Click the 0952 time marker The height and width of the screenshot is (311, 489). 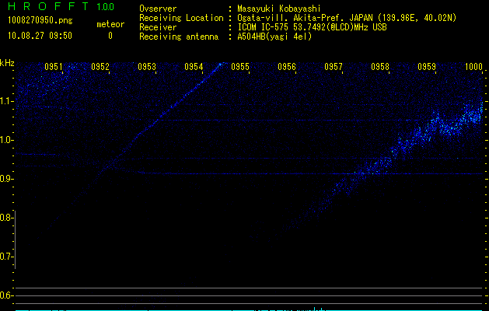tap(100, 67)
